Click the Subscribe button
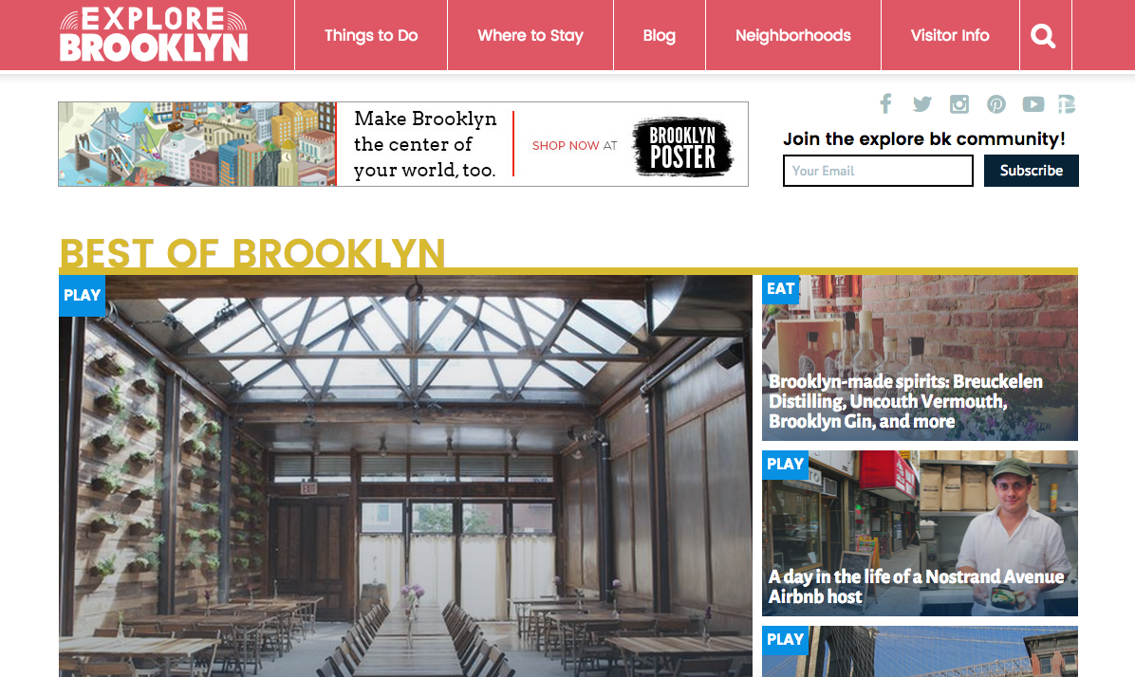This screenshot has height=677, width=1135. pos(1031,171)
